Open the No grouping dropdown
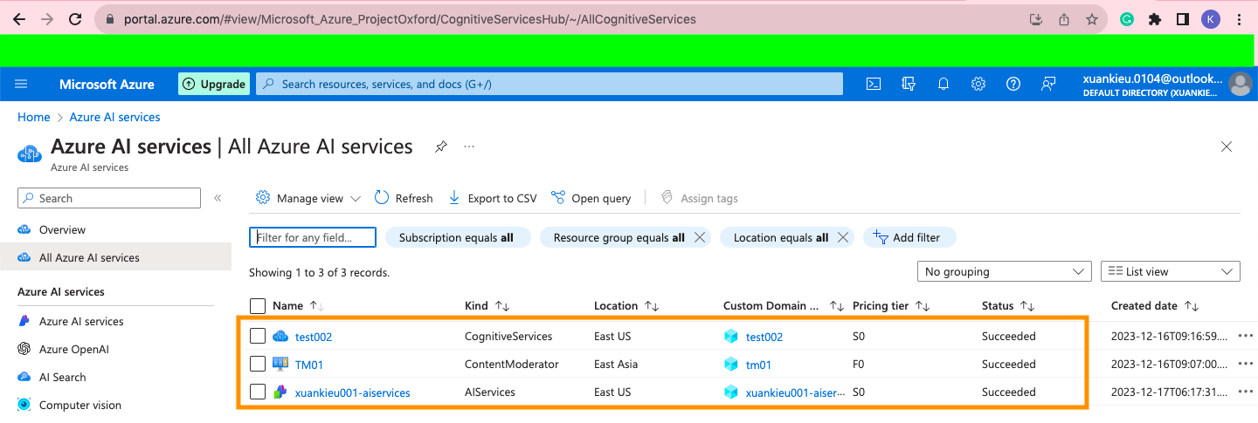The image size is (1258, 423). pos(1005,272)
